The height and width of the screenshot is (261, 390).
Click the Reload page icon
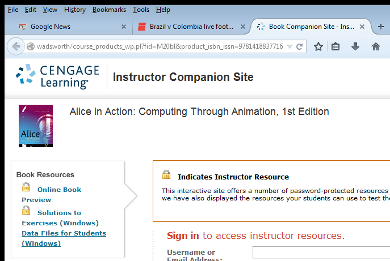coord(300,46)
